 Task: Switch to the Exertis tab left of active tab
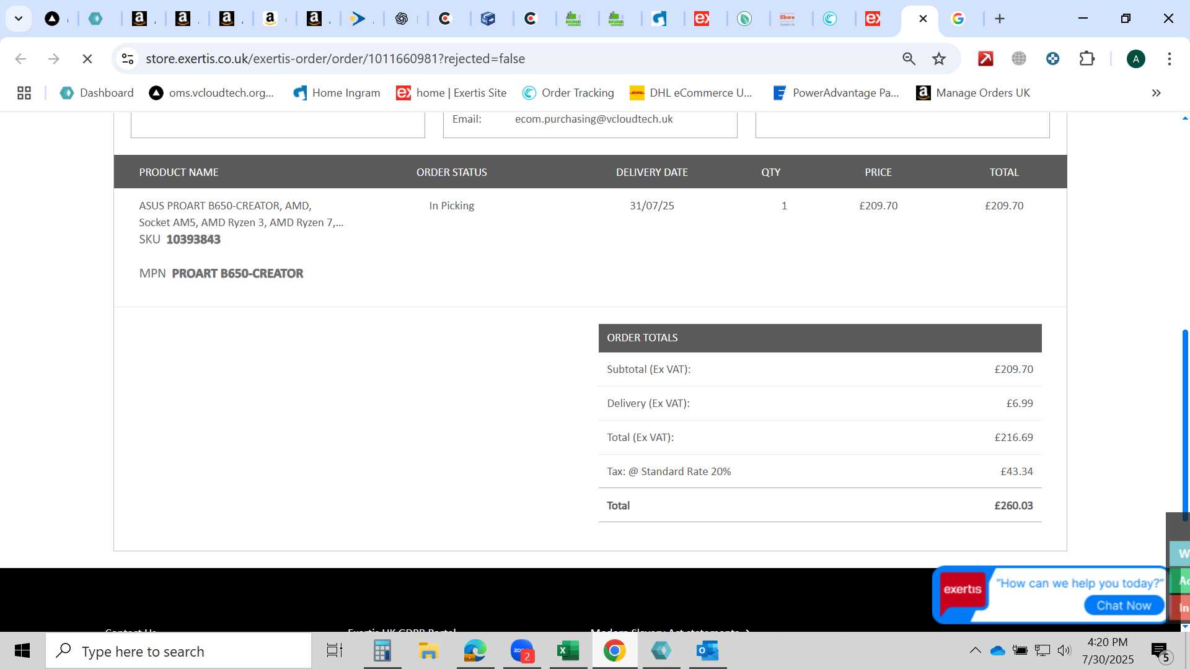(872, 19)
